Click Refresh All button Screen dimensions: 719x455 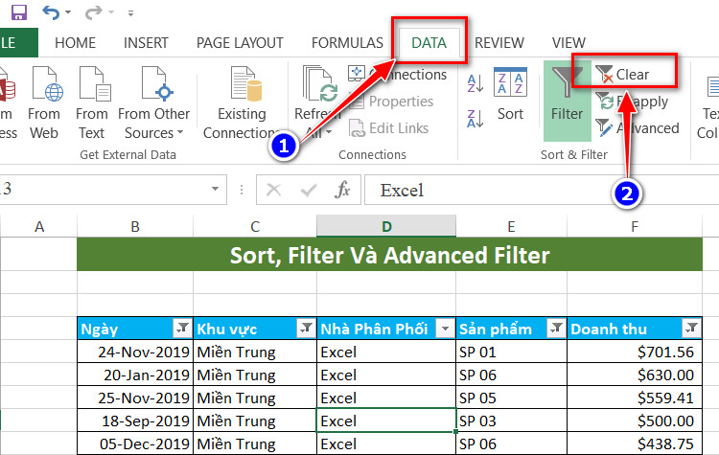317,102
